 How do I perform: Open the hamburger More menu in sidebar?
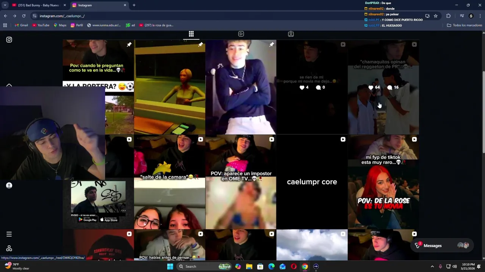pos(9,234)
